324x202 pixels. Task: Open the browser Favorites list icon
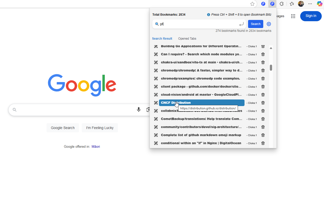pos(292,4)
